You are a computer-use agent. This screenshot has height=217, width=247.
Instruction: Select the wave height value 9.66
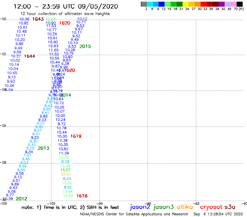pyautogui.click(x=44, y=116)
